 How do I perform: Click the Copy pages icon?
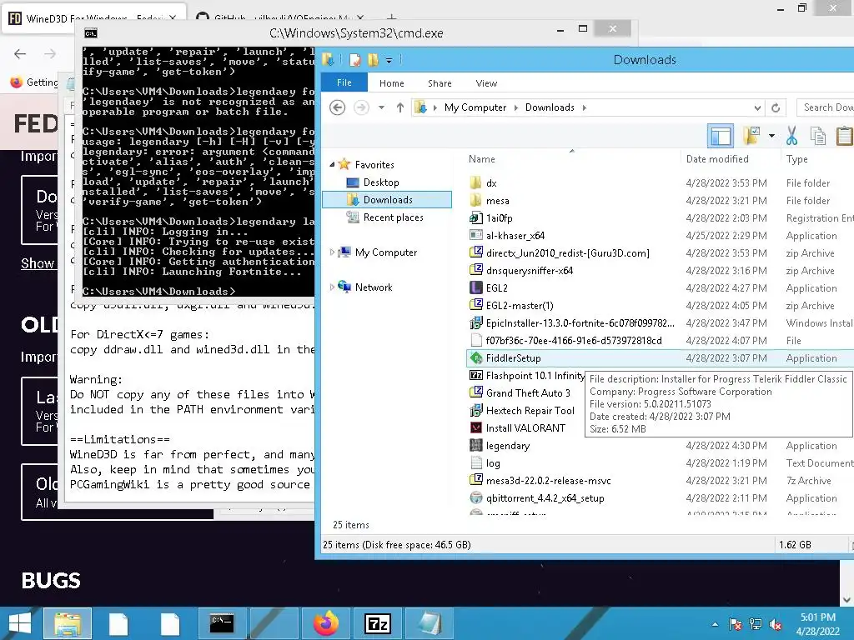click(x=818, y=136)
